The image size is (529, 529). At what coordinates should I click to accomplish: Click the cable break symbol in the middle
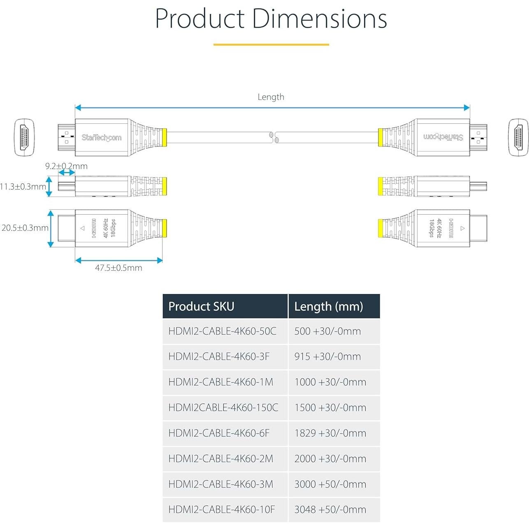click(273, 137)
